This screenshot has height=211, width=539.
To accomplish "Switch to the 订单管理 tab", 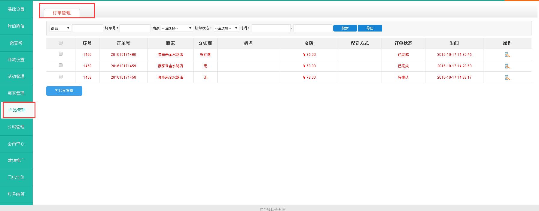I will (x=62, y=13).
